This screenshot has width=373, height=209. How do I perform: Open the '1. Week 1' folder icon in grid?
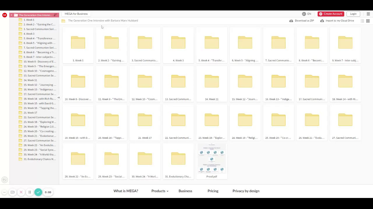point(78,42)
